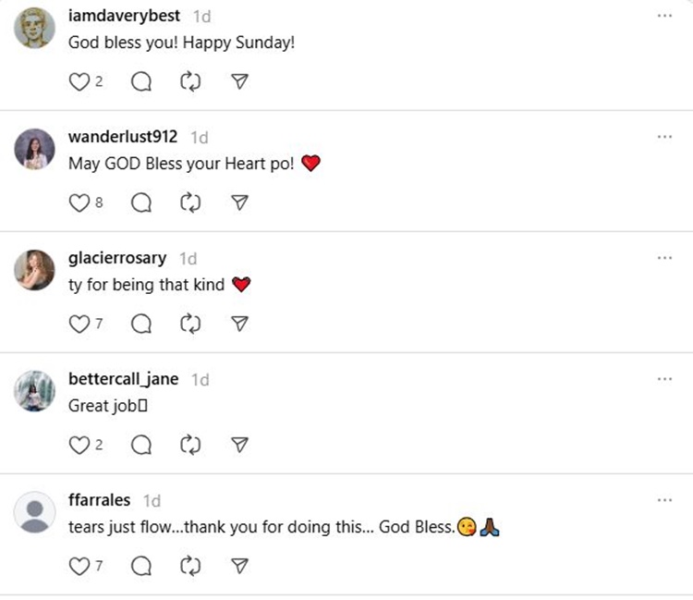
Task: Open more options menu for ffarrales' comment
Action: point(664,500)
